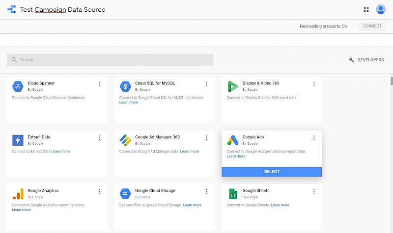Viewport: 393px width, 233px height.
Task: Select the Google Ads connector
Action: tap(272, 172)
